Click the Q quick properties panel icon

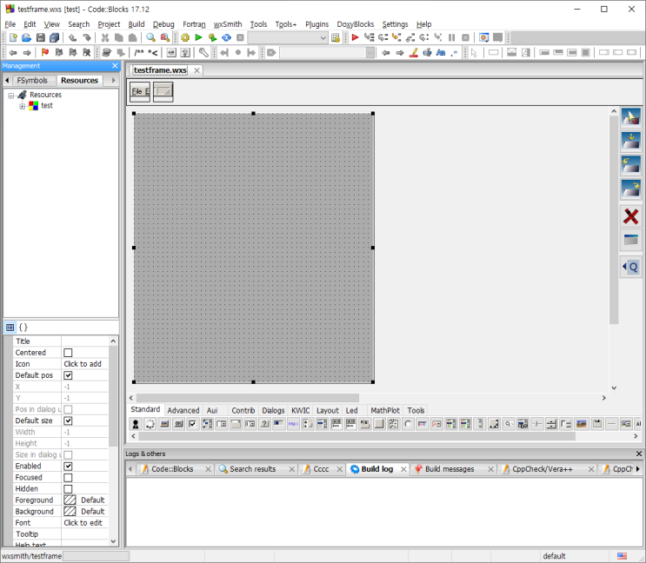pos(630,267)
